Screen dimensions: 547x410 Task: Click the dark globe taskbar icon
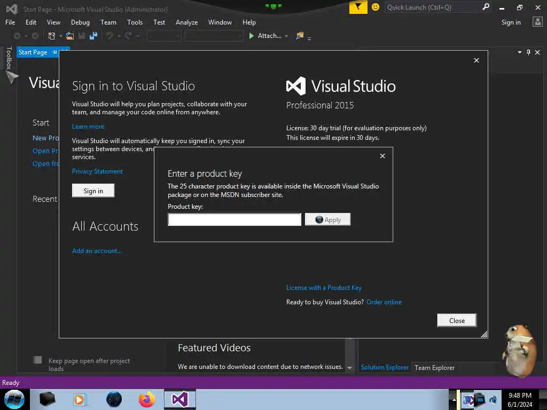click(x=114, y=399)
